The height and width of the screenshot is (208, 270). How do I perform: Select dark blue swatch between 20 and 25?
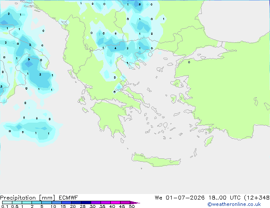[76, 202]
